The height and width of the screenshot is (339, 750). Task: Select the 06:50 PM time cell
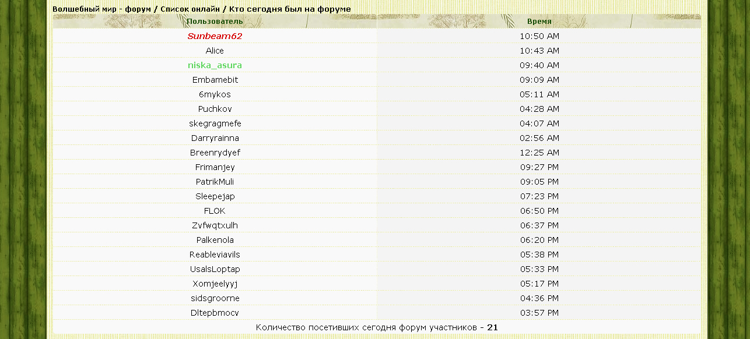tap(539, 211)
